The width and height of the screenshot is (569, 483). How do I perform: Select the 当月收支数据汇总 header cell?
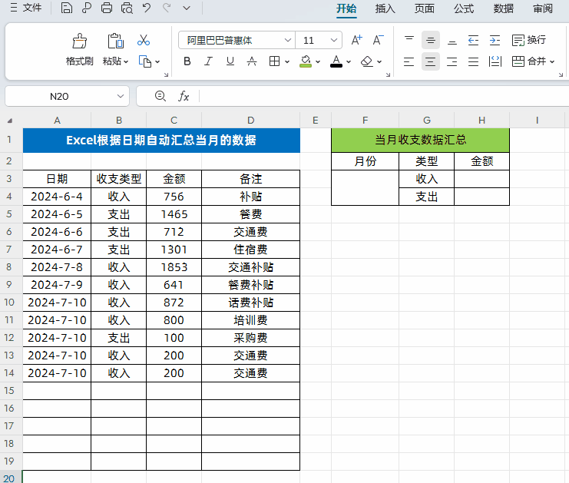[420, 140]
